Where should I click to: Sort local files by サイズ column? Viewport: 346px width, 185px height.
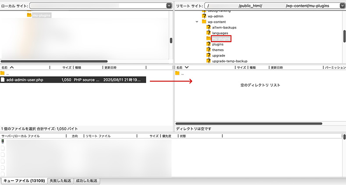(x=61, y=68)
